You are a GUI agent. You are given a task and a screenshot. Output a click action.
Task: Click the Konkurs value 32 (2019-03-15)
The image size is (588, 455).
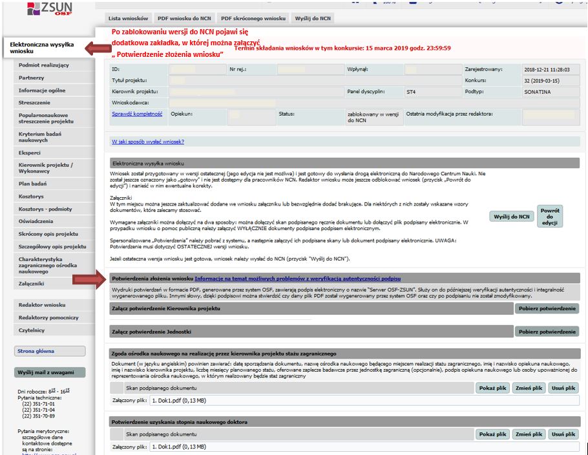point(543,81)
